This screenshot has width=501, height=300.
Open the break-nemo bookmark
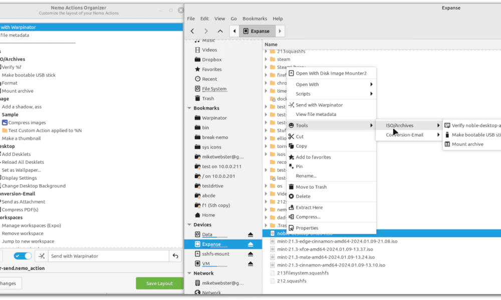(215, 137)
